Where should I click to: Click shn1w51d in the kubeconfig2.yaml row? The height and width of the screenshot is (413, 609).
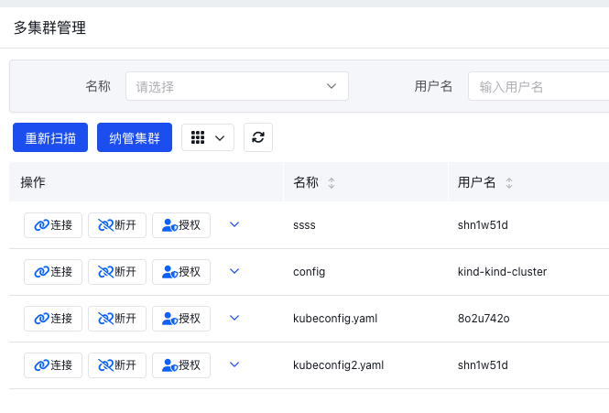[483, 364]
